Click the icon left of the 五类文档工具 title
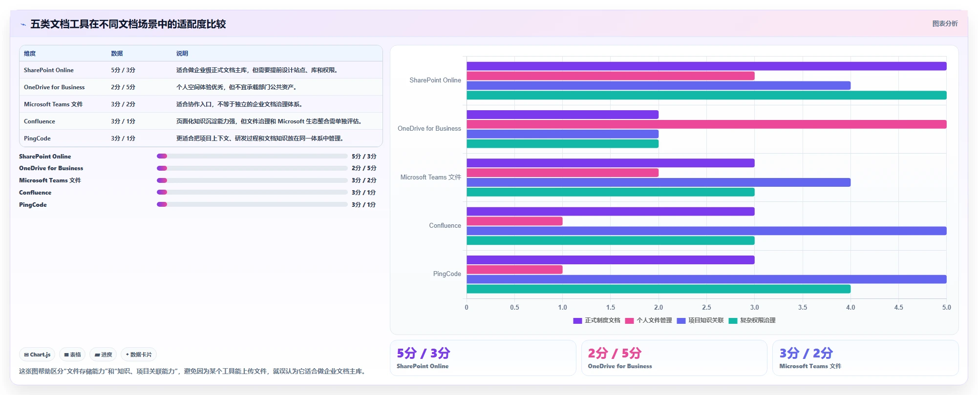The height and width of the screenshot is (395, 978). coord(23,24)
